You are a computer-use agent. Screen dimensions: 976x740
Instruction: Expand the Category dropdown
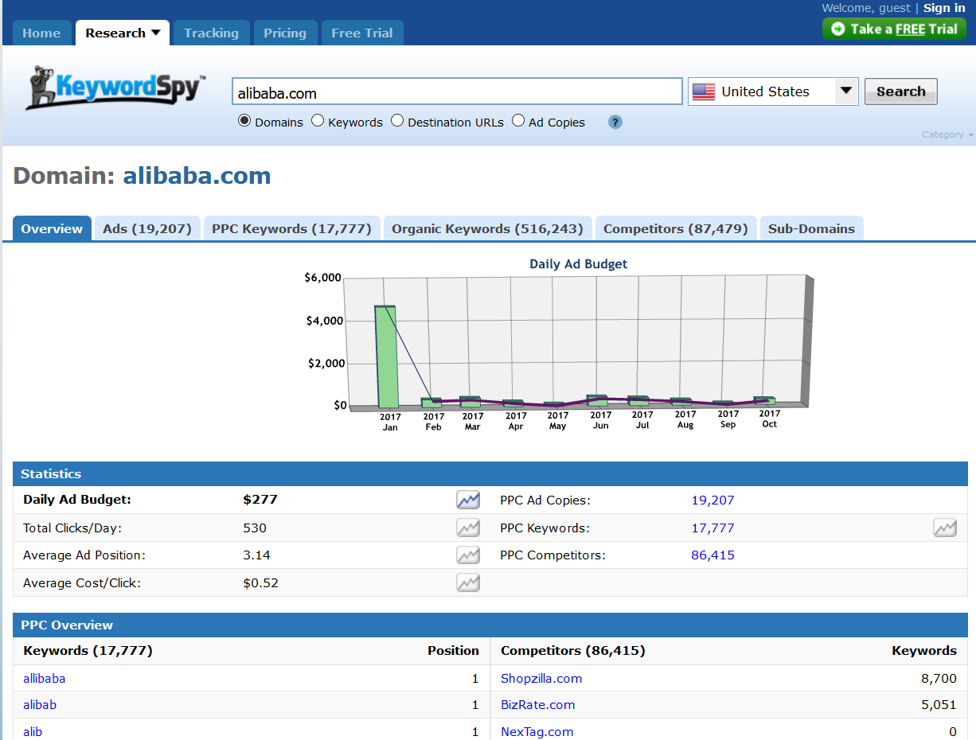pos(947,134)
